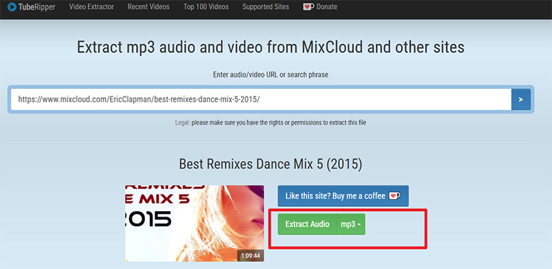Click the coffee cup icon in blue button
The width and height of the screenshot is (552, 269).
click(x=394, y=196)
